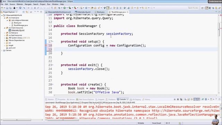Click the Save All toolbar icon
222x125 pixels.
(10, 8)
